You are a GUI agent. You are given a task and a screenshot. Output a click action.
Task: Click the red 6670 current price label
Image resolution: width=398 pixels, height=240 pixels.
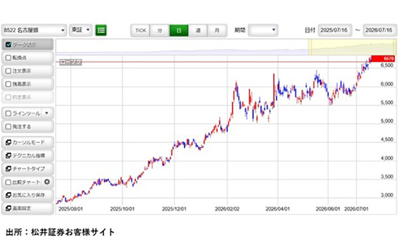[383, 59]
